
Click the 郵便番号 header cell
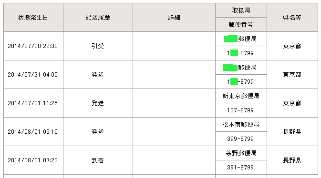click(241, 25)
